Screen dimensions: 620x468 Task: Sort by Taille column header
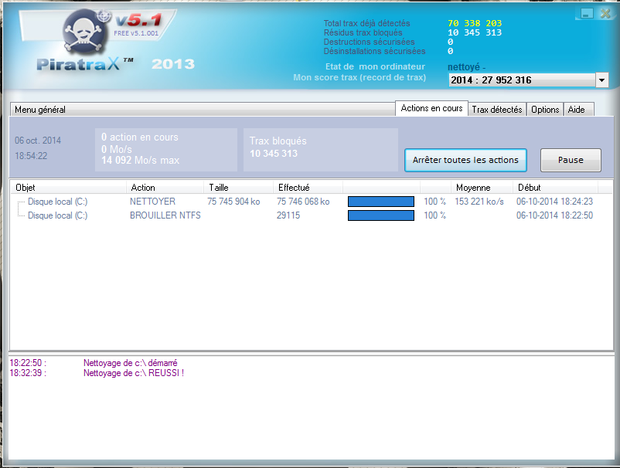[238, 188]
